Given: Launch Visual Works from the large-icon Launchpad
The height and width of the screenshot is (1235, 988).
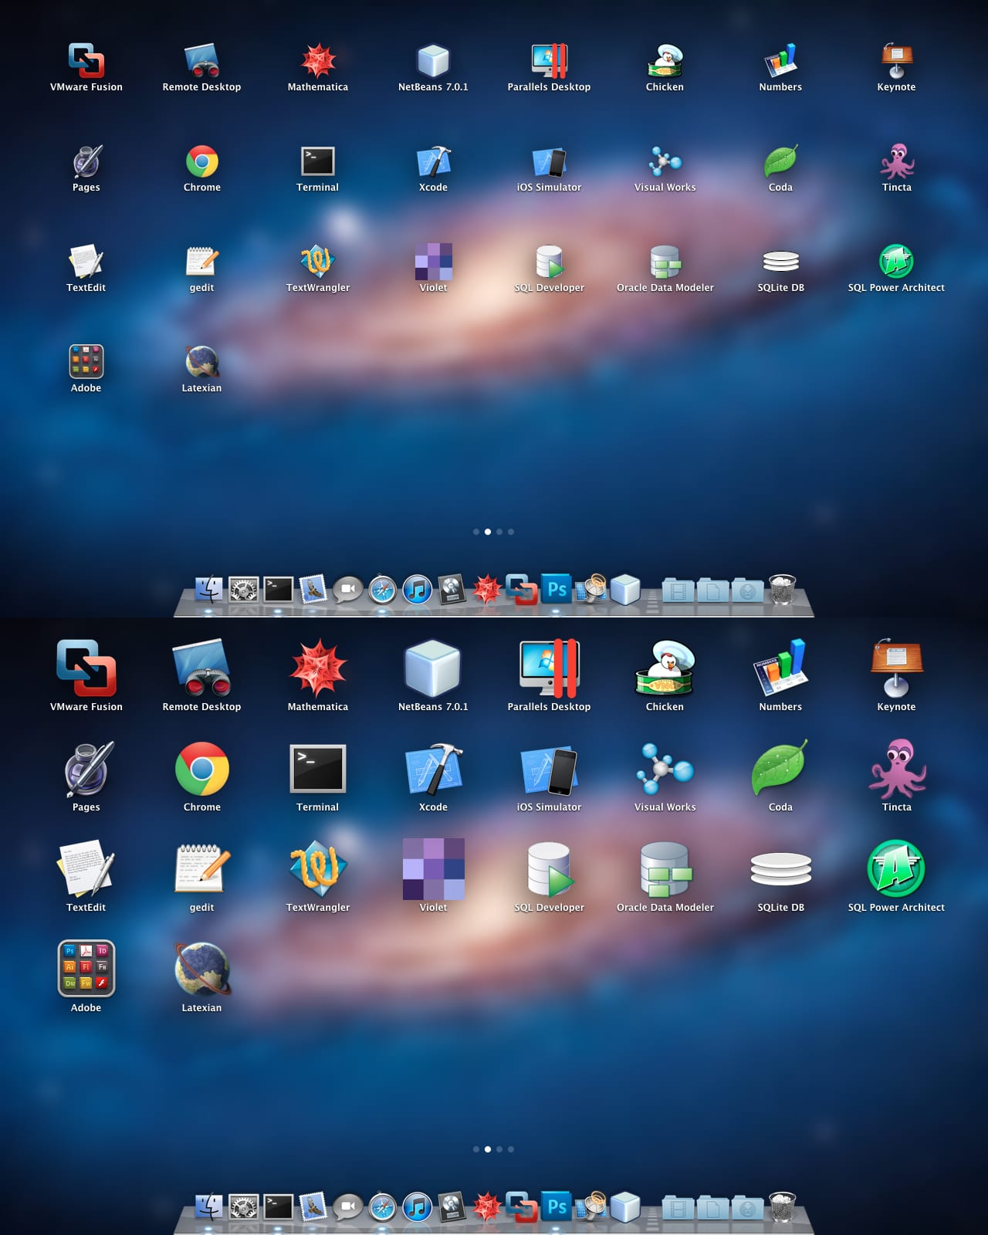Looking at the screenshot, I should 665,769.
